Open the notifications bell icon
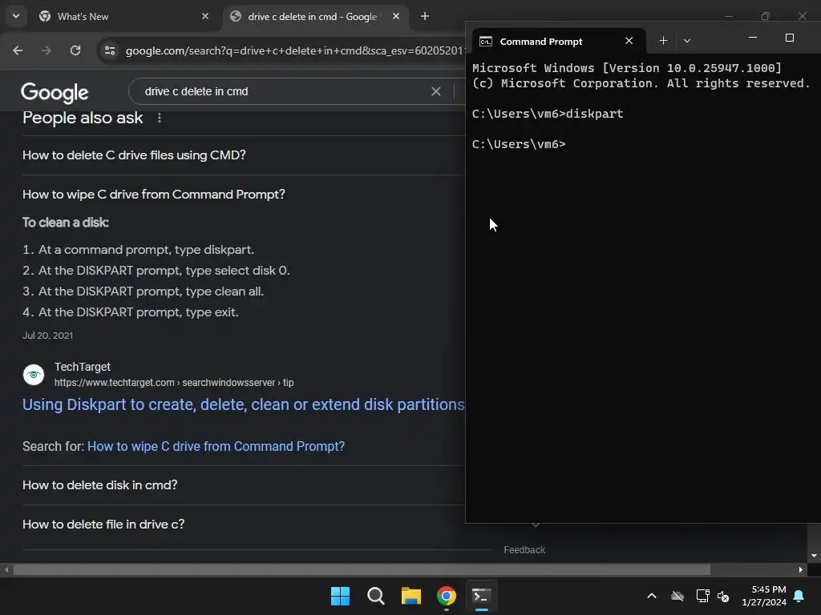Viewport: 821px width, 615px height. (x=799, y=596)
